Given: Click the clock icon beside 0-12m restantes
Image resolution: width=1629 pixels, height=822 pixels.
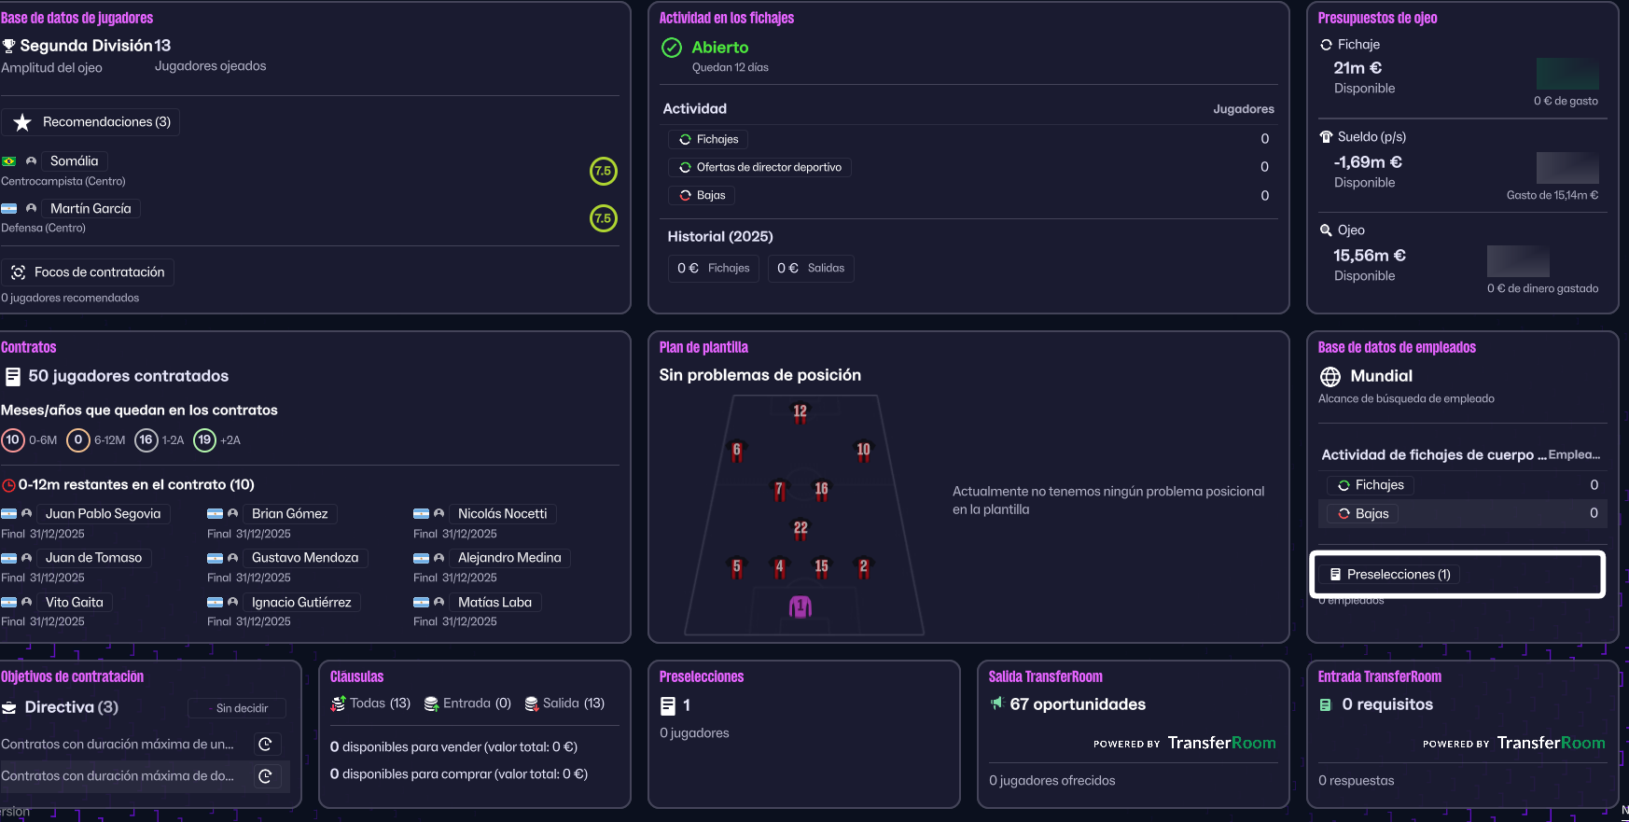Looking at the screenshot, I should tap(9, 485).
